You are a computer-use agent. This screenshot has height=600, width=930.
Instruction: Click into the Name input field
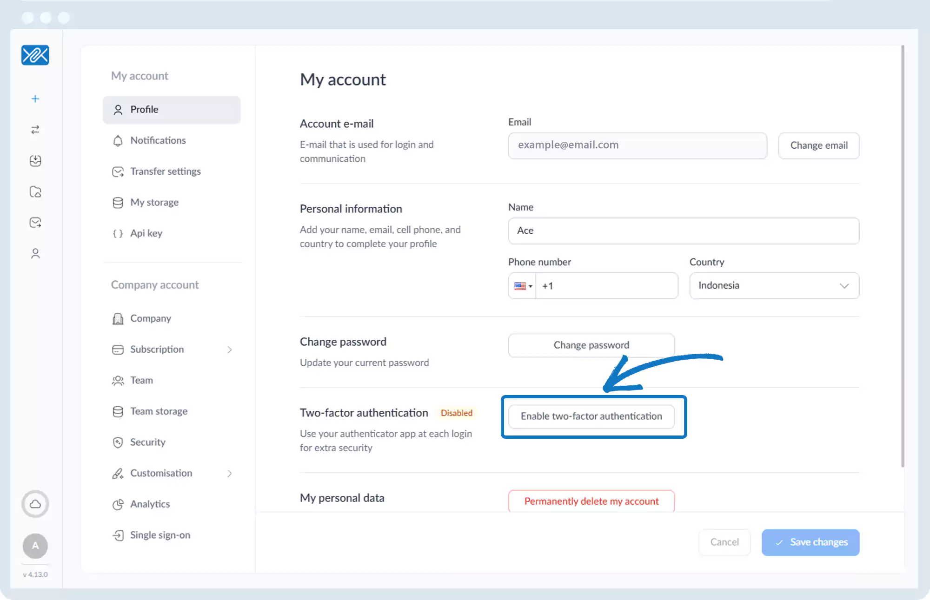pyautogui.click(x=683, y=231)
